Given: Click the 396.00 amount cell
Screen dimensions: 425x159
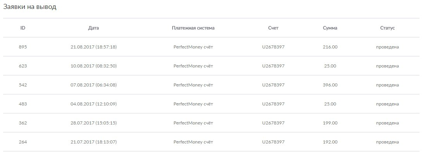Looking at the screenshot, I should [x=330, y=85].
